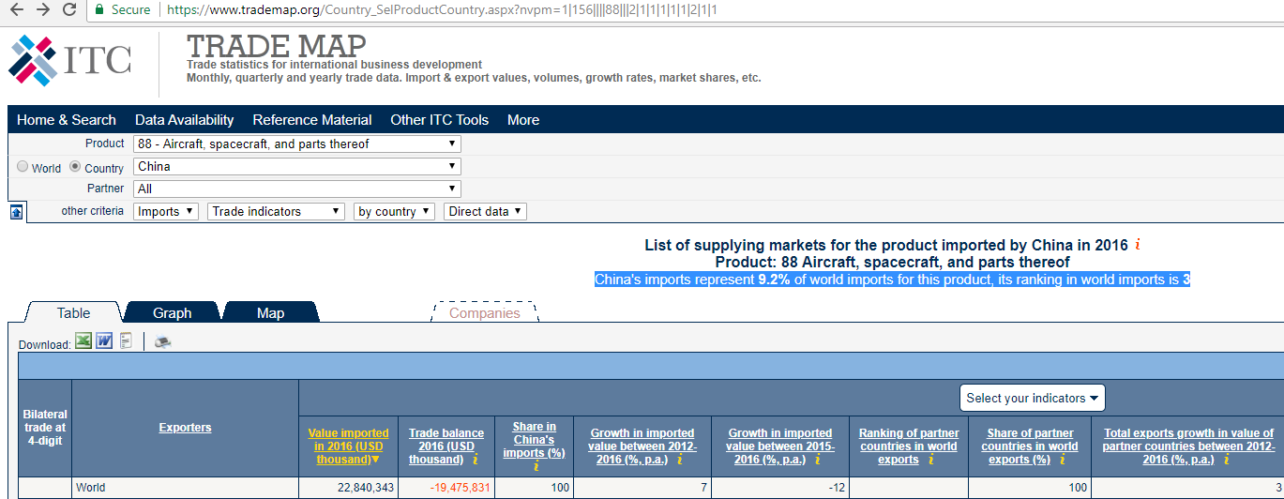1284x499 pixels.
Task: Select the World radio button
Action: pos(23,167)
